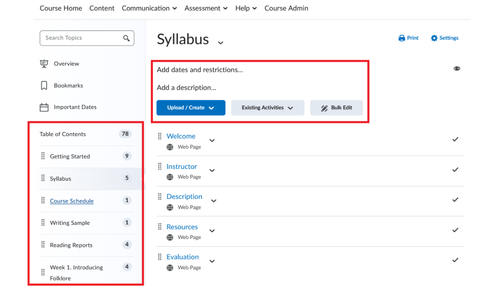Open Settings via gear icon
Viewport: 502px width, 286px height.
pos(434,38)
